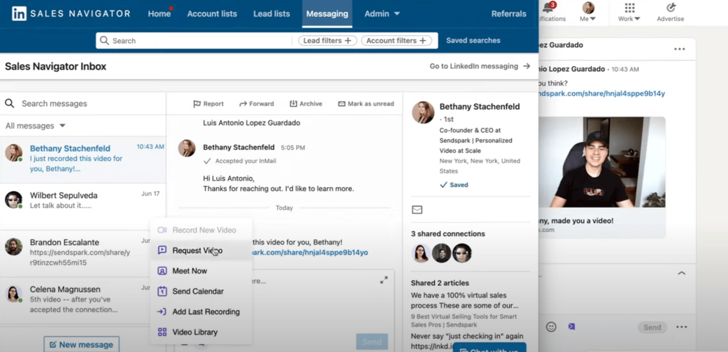
Task: Open the sendspark share link in conversation
Action: tap(310, 252)
